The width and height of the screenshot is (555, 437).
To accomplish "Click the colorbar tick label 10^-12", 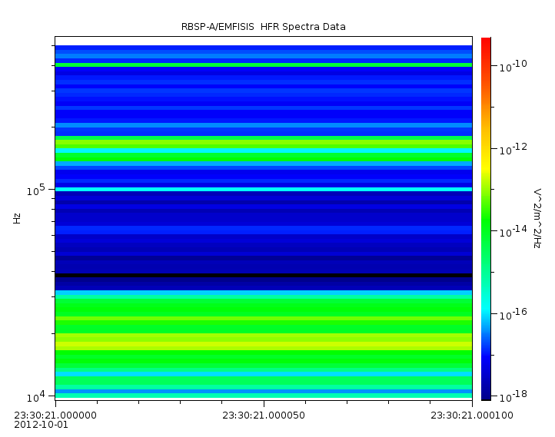I will click(513, 148).
